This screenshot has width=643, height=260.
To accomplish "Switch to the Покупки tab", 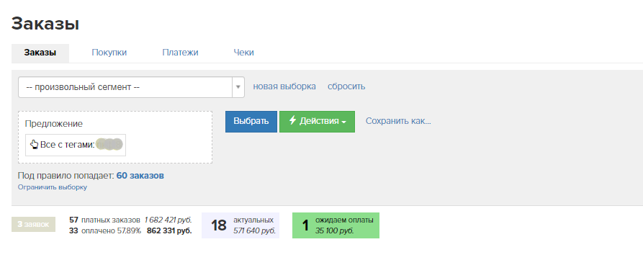I will pyautogui.click(x=109, y=53).
